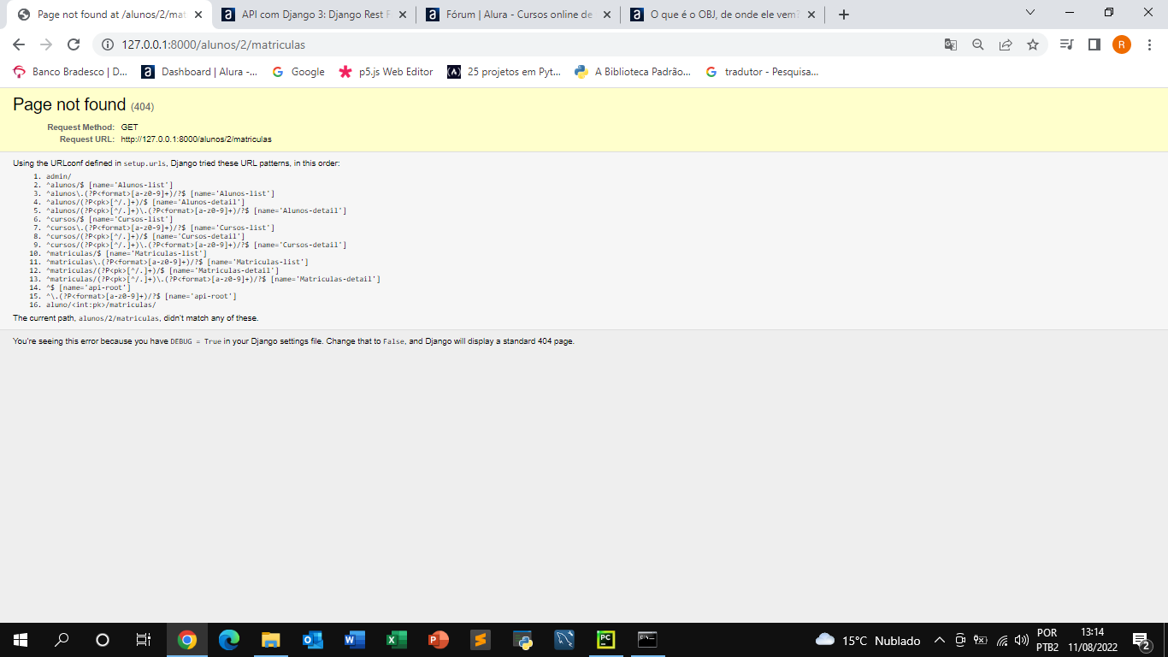
Task: Select the request URL http://127.0.0.1:8000/alunos/2/matriculas
Action: (196, 139)
